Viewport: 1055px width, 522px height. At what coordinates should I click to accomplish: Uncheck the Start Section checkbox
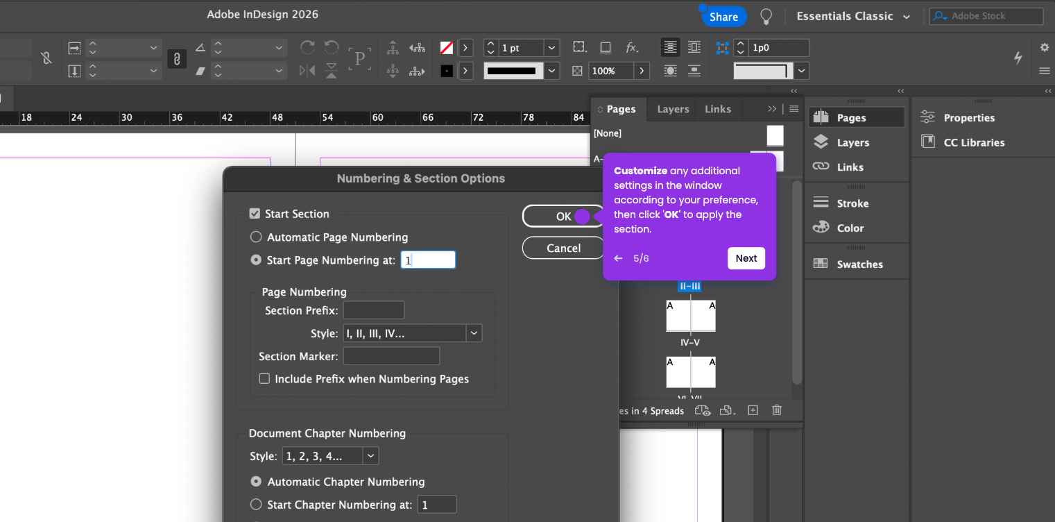(255, 214)
